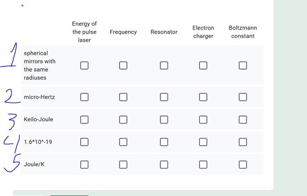
Task: Tick Frequency checkbox in Keilo-Joule row
Action: tap(123, 120)
